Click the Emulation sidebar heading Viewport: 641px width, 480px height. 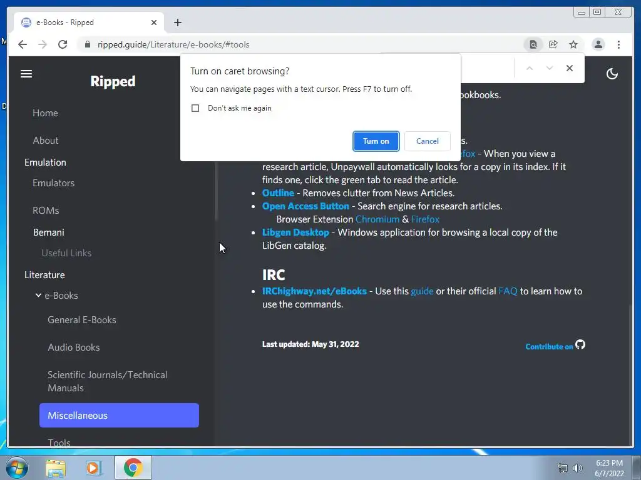click(x=45, y=162)
